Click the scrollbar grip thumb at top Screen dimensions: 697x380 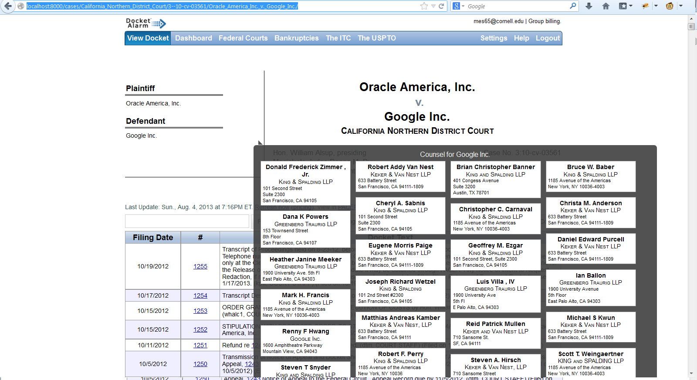pos(691,27)
